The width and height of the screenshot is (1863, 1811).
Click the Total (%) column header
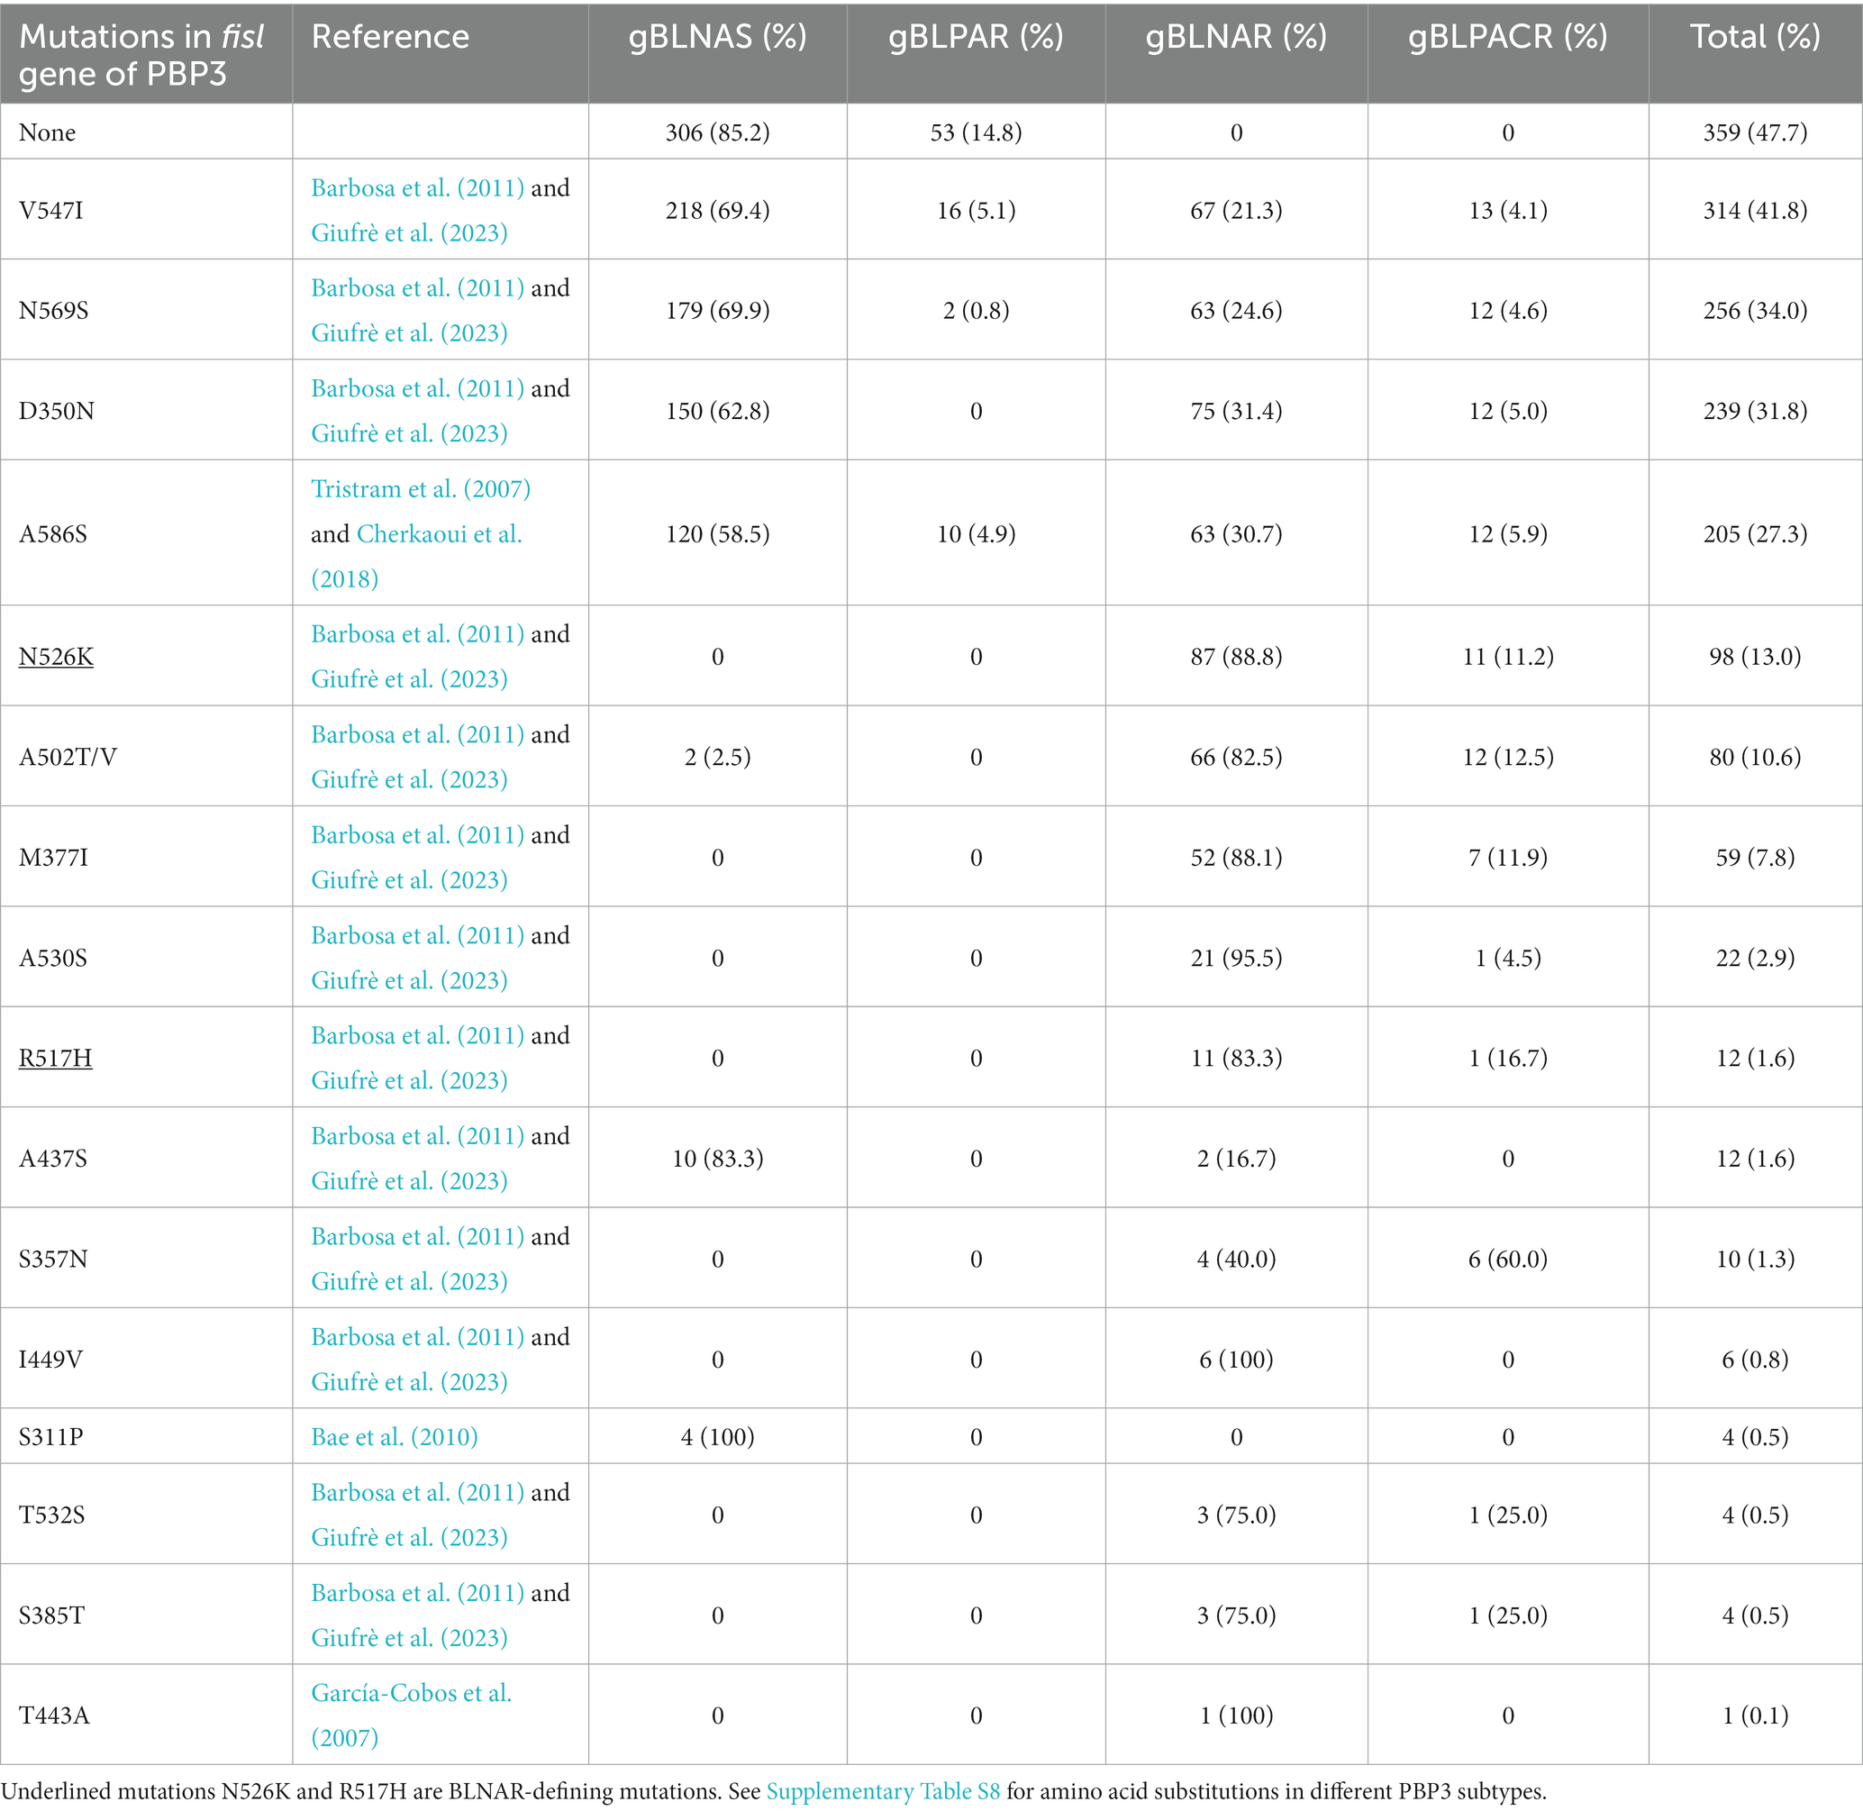[x=1755, y=36]
